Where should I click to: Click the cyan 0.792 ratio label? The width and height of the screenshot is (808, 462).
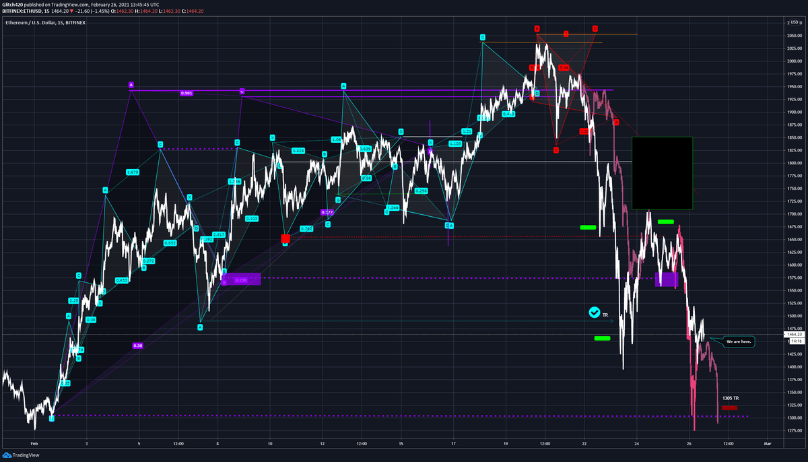click(306, 229)
